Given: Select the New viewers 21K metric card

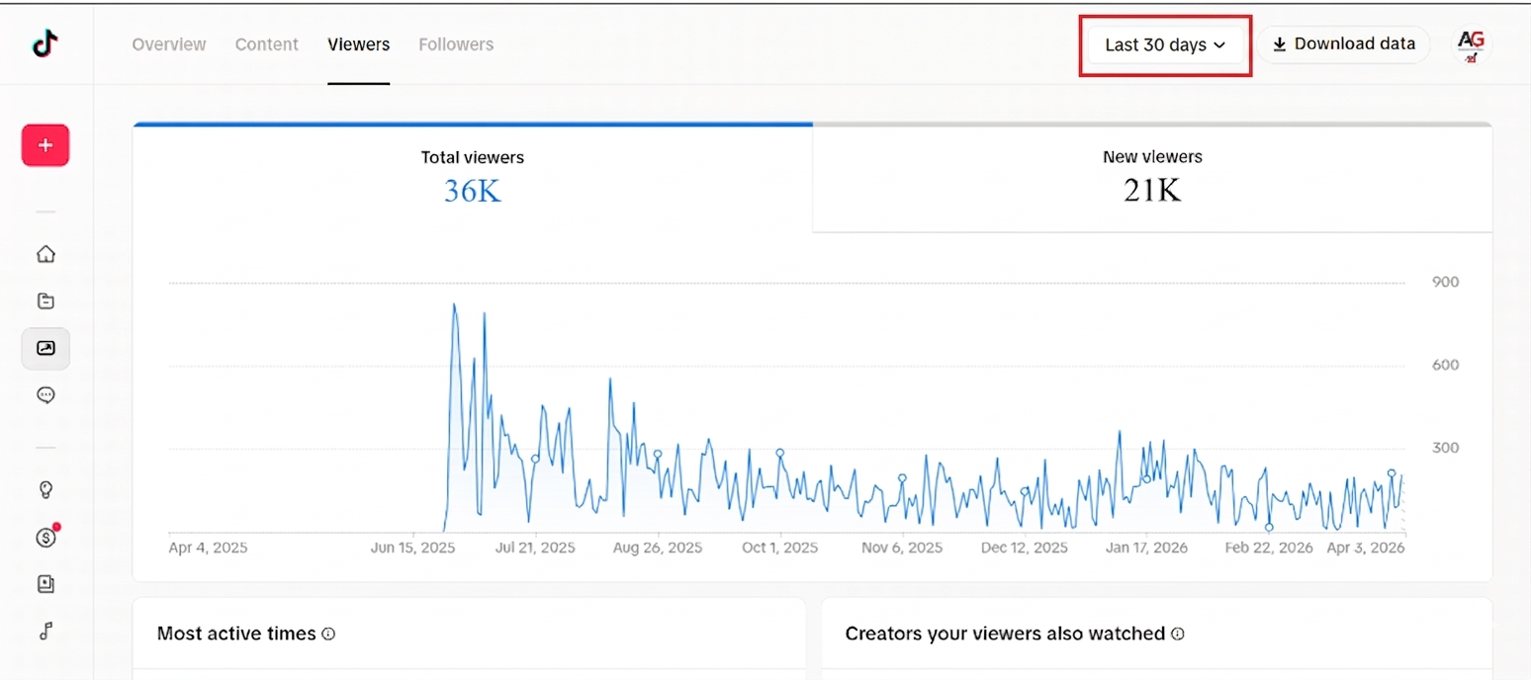Looking at the screenshot, I should click(x=1152, y=178).
